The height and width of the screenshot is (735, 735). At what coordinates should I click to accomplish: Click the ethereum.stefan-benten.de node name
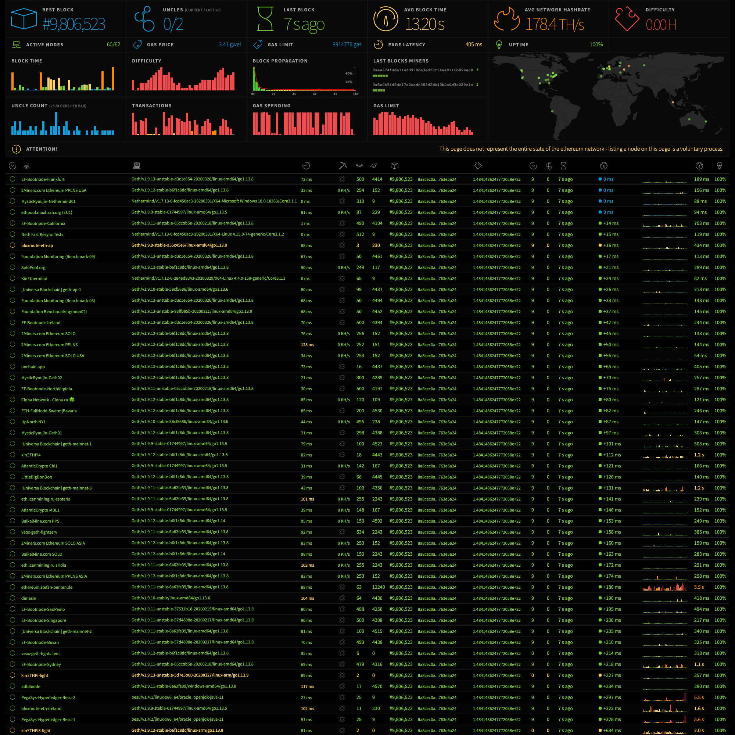point(47,587)
